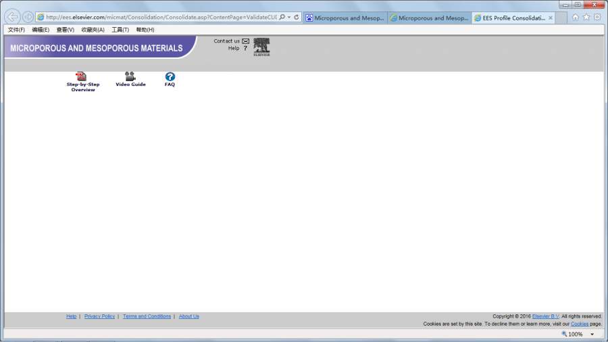Open a new blank tab

(x=561, y=18)
